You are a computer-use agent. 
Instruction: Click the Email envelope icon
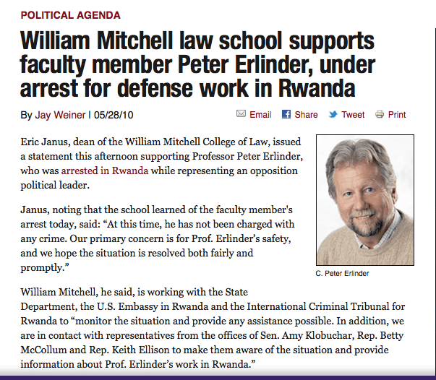(x=241, y=114)
